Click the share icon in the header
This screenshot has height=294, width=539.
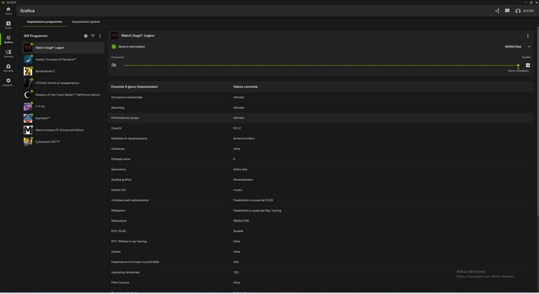point(497,11)
